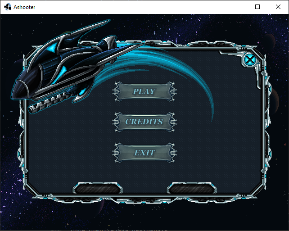Click the bottom-left dark panel slot
The width and height of the screenshot is (289, 231).
tap(98, 188)
